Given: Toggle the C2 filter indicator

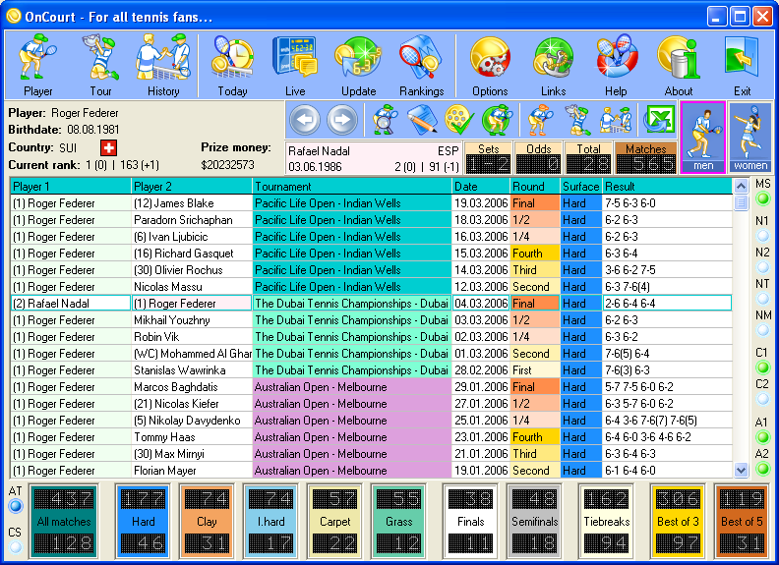Looking at the screenshot, I should pyautogui.click(x=762, y=399).
